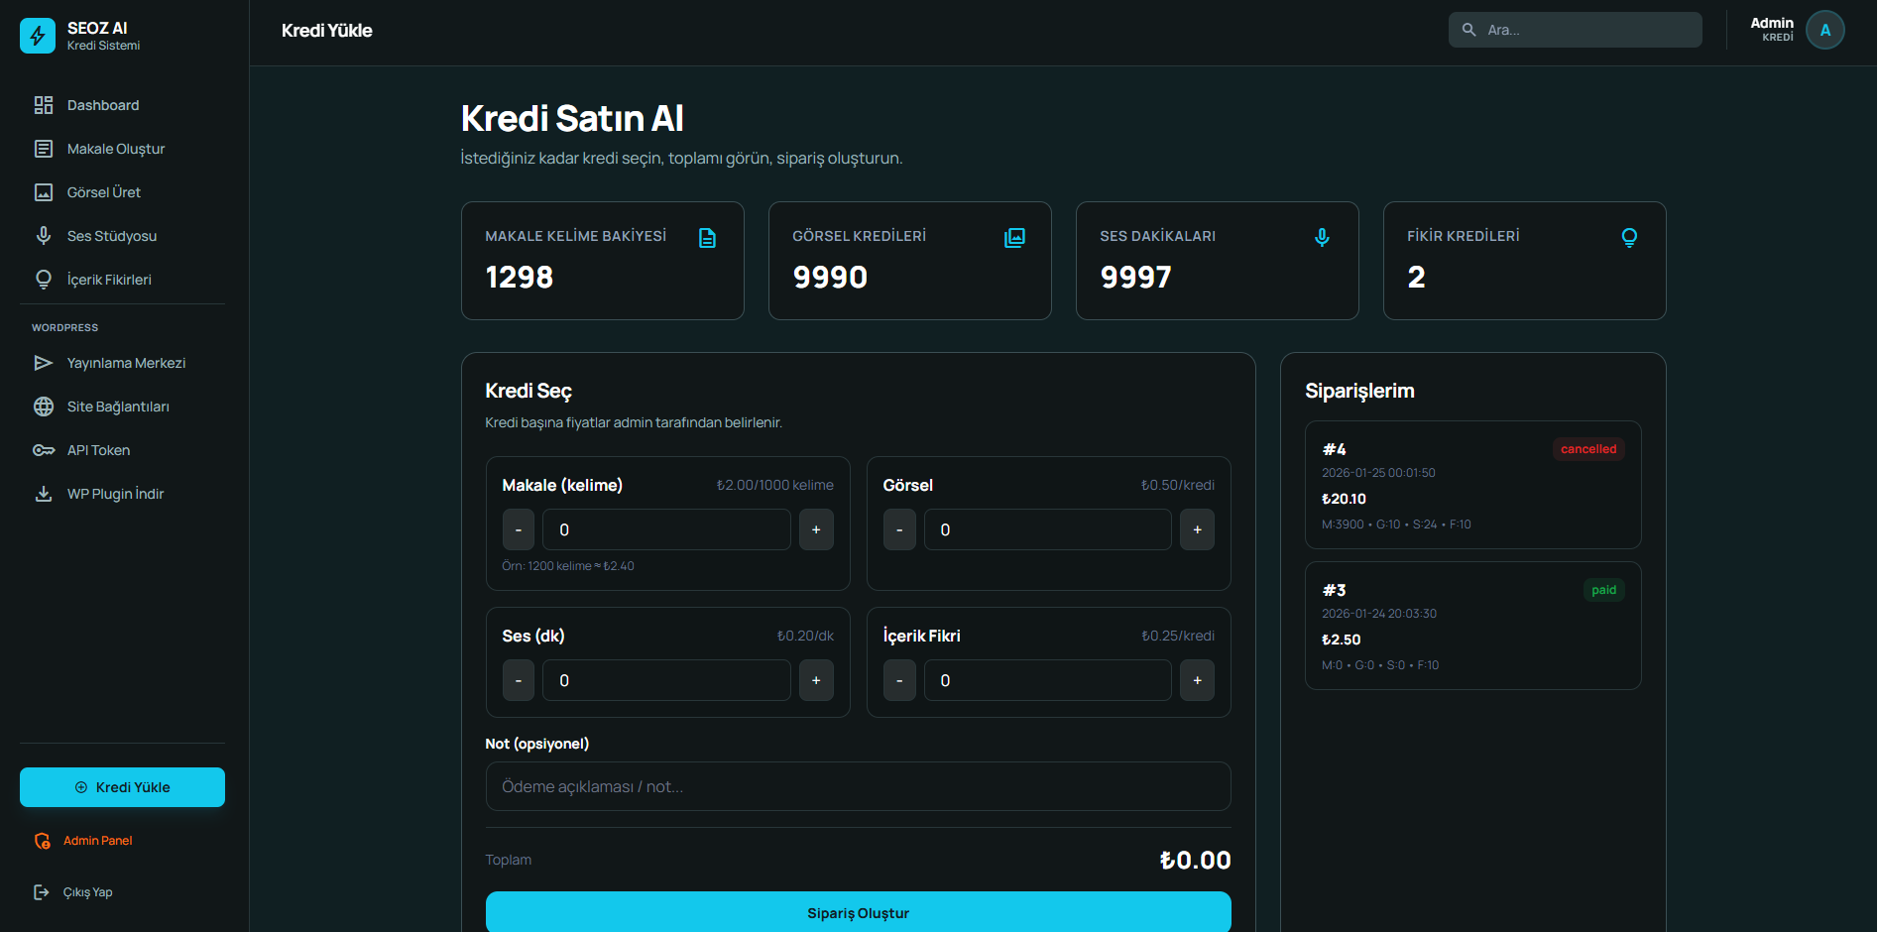Click the Çıkış Yap logout icon
This screenshot has width=1878, height=932.
42,892
